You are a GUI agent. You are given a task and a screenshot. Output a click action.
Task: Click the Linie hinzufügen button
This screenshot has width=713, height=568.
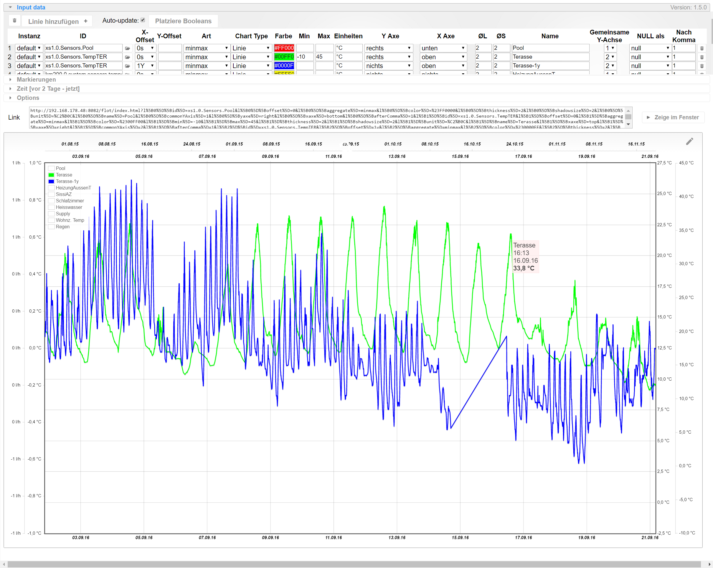pos(57,21)
